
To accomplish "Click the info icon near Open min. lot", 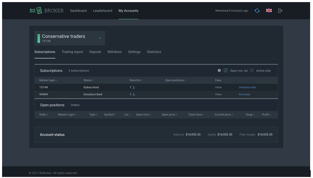I will pos(219,70).
